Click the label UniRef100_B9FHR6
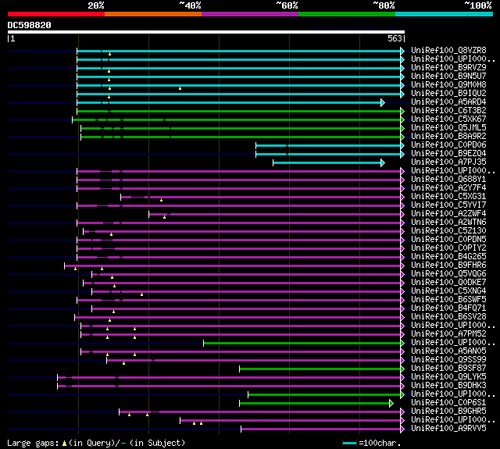 click(448, 265)
